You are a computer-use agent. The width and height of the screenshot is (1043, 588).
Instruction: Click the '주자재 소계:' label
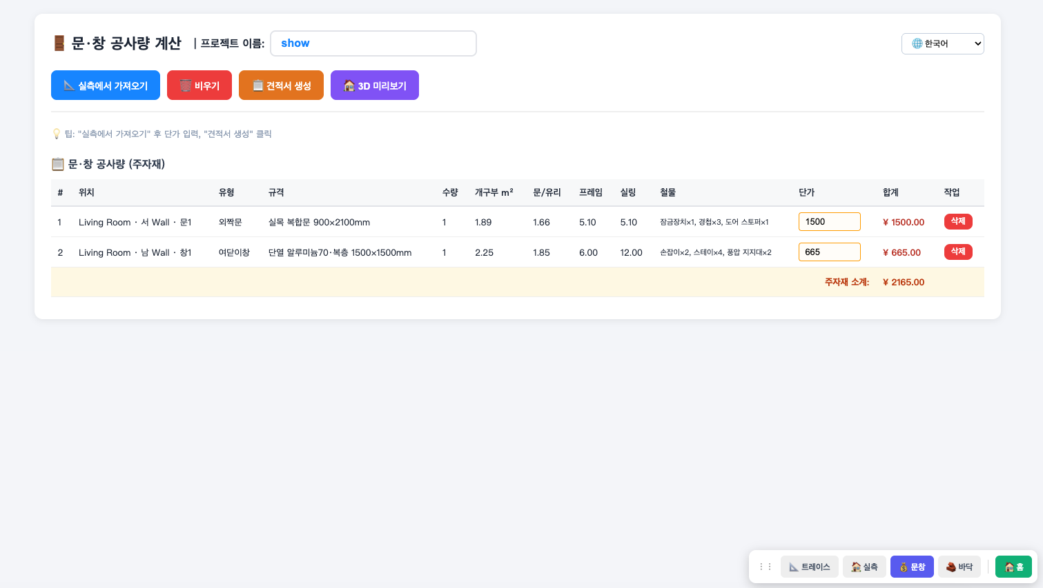[847, 282]
